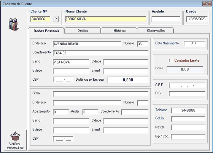The width and height of the screenshot is (213, 153).
Task: Focus the Apelido input field
Action: click(166, 19)
